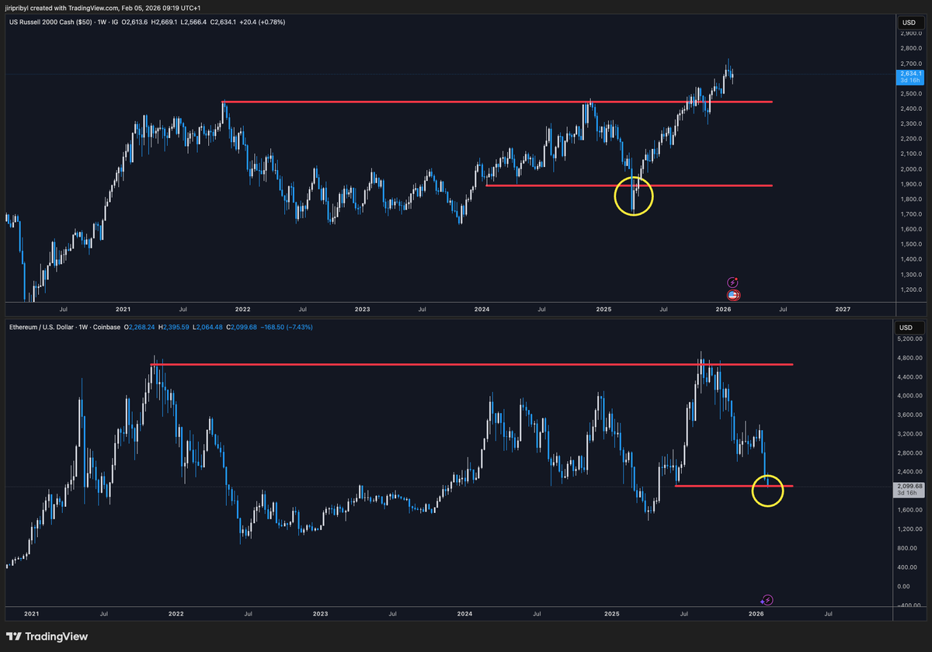Click the purple lightning icon on the Ethereum chart
This screenshot has width=932, height=652.
[767, 600]
